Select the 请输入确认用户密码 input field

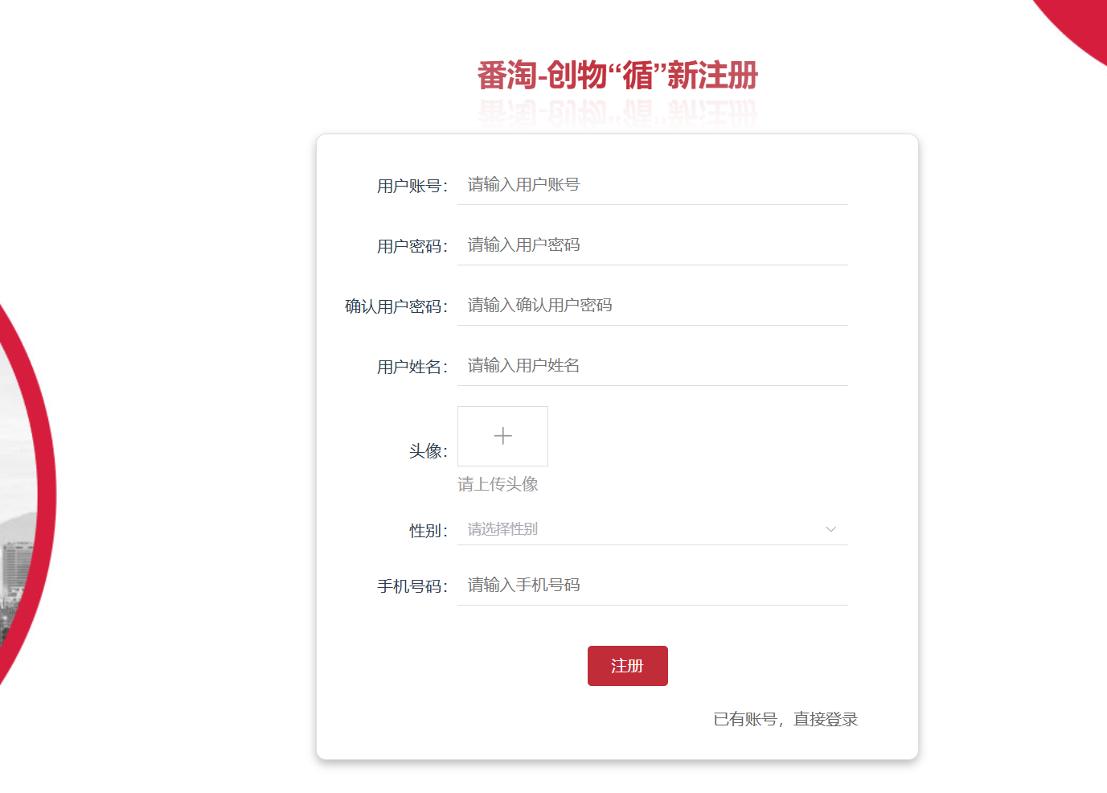[652, 306]
